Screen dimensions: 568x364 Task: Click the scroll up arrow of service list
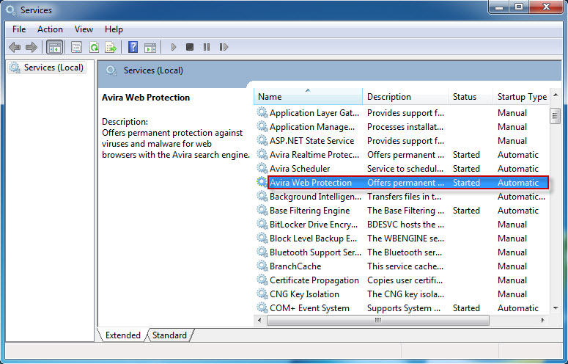tap(556, 95)
